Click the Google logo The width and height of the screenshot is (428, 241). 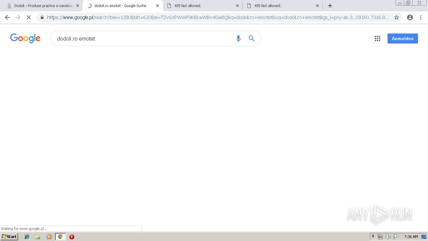pos(25,38)
